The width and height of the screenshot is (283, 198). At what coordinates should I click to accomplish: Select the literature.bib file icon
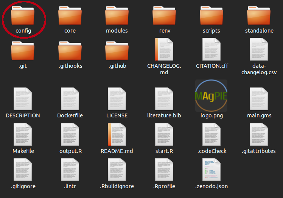pos(164,99)
